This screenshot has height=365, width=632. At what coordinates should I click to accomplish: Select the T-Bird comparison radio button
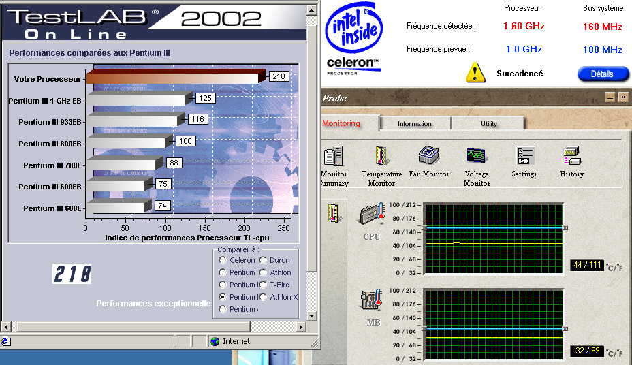(263, 285)
